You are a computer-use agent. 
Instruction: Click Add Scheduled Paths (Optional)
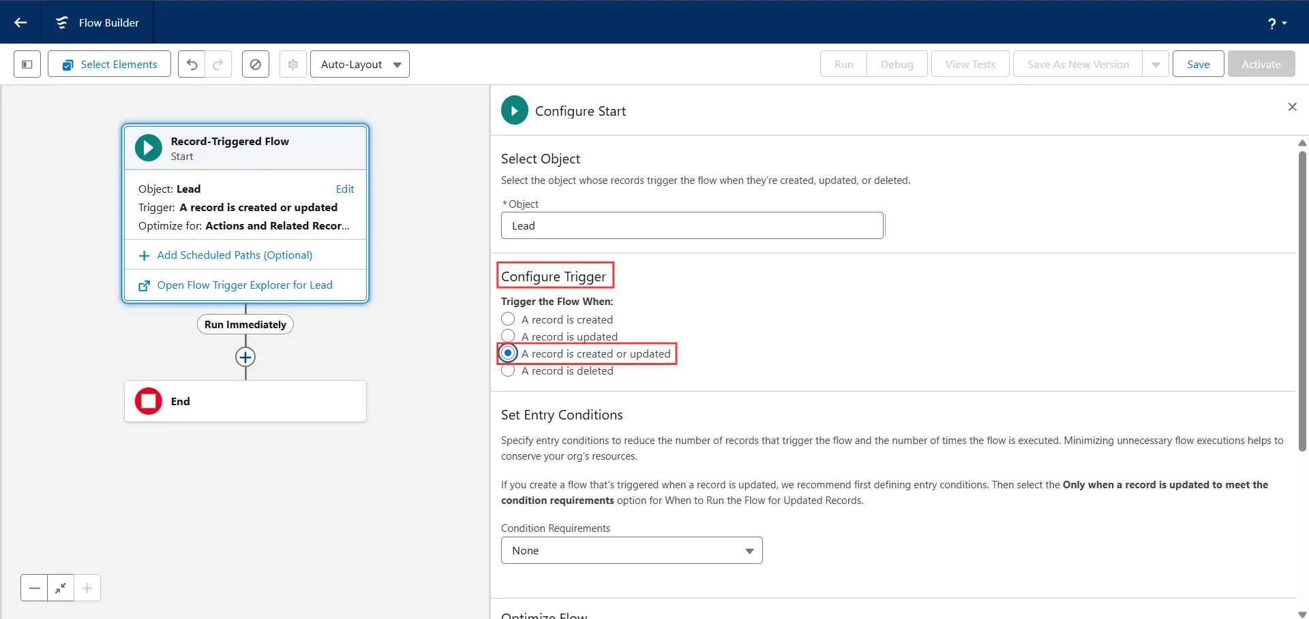point(235,255)
